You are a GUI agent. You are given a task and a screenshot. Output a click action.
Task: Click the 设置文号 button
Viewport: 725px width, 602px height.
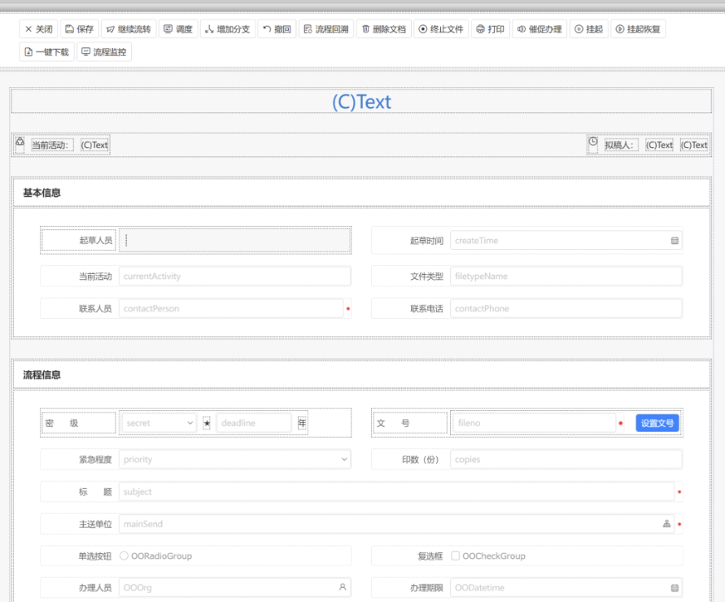coord(657,423)
